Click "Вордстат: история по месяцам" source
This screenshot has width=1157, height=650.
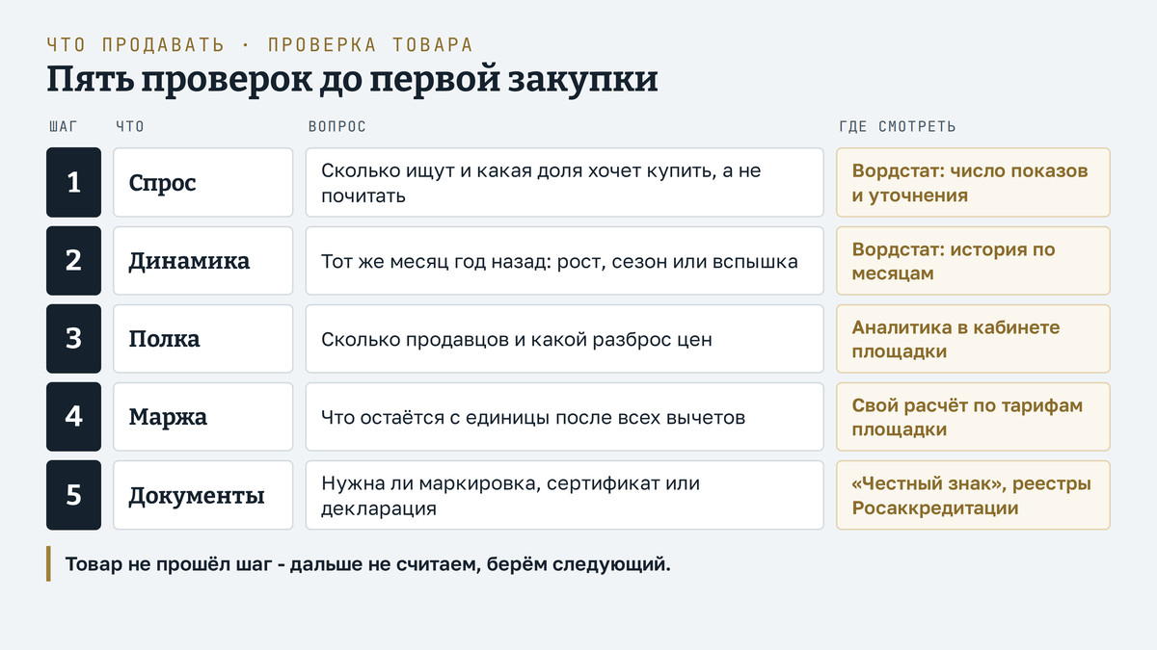[973, 260]
